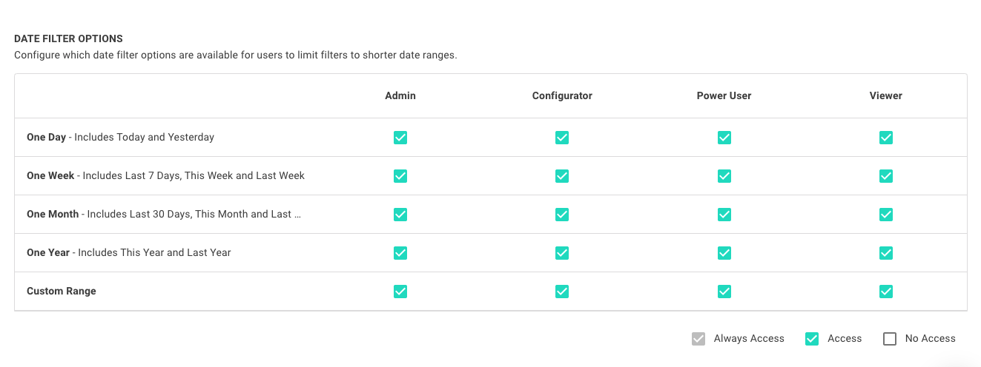Image resolution: width=981 pixels, height=367 pixels.
Task: Toggle One Week checkbox for Viewer
Action: (x=886, y=176)
